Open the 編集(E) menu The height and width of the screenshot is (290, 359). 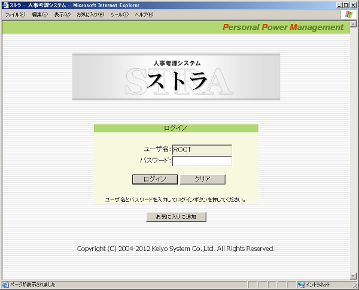click(x=39, y=14)
